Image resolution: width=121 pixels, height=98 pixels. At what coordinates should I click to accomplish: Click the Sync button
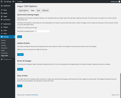coord(20,37)
